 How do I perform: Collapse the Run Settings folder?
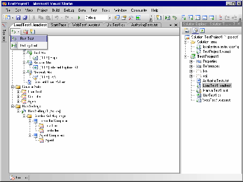click(x=13, y=106)
